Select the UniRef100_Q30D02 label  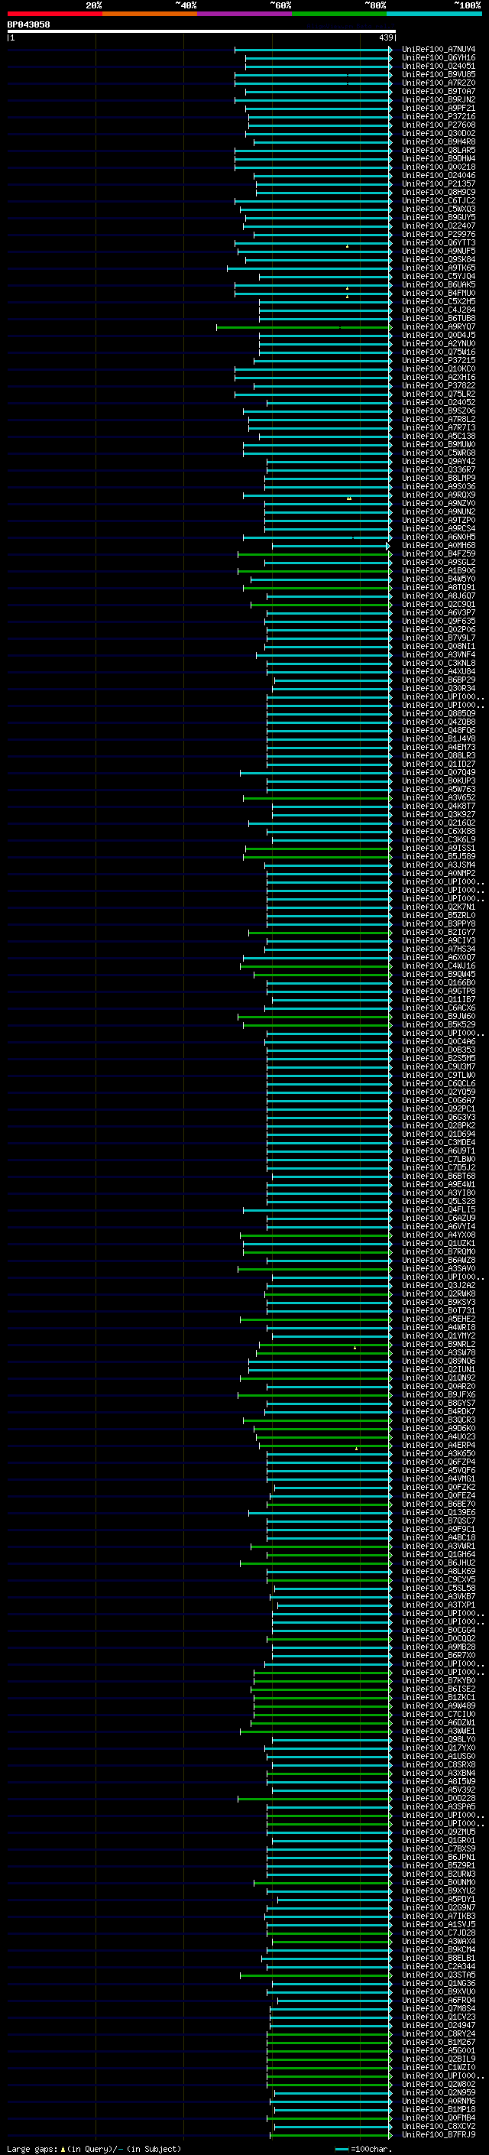coord(439,133)
